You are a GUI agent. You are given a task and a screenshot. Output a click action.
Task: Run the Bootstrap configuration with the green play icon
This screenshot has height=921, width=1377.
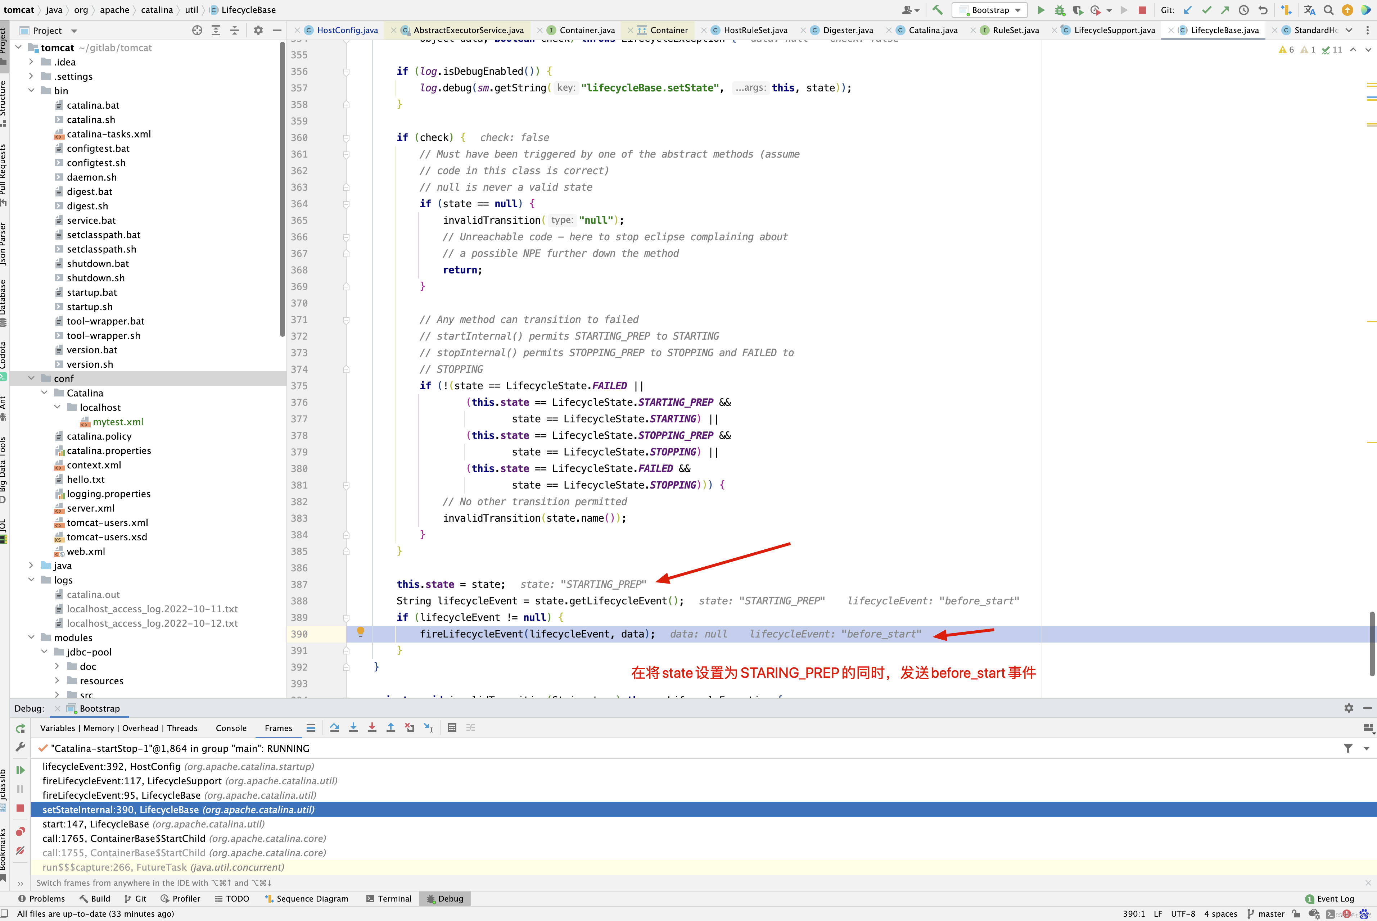click(x=1040, y=10)
